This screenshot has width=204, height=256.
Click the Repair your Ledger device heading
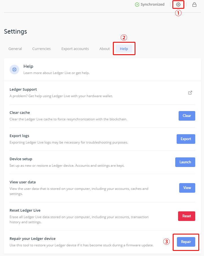point(32,238)
